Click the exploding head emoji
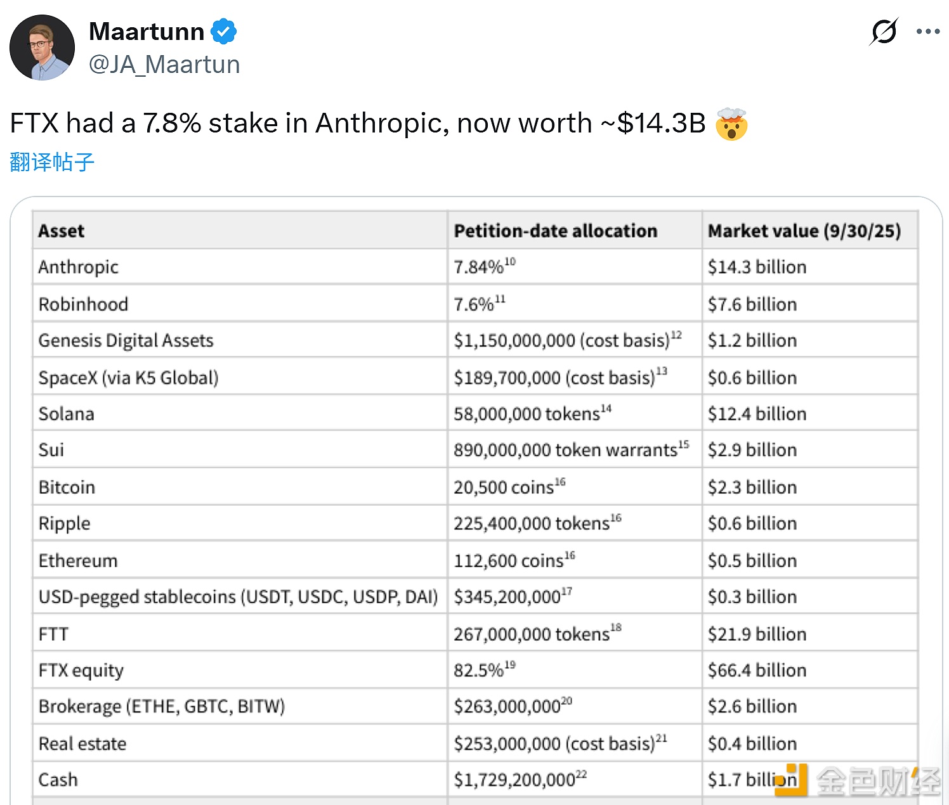Image resolution: width=949 pixels, height=805 pixels. (731, 124)
